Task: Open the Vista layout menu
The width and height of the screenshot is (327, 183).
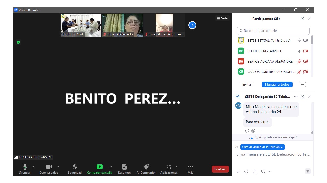Action: pyautogui.click(x=222, y=18)
